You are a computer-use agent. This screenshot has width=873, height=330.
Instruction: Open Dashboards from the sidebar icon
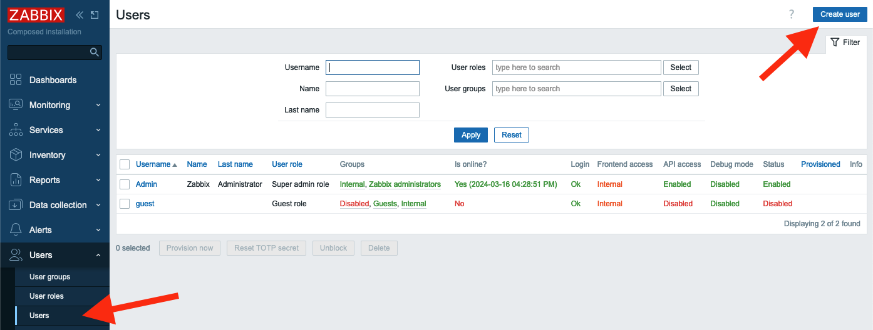tap(16, 80)
